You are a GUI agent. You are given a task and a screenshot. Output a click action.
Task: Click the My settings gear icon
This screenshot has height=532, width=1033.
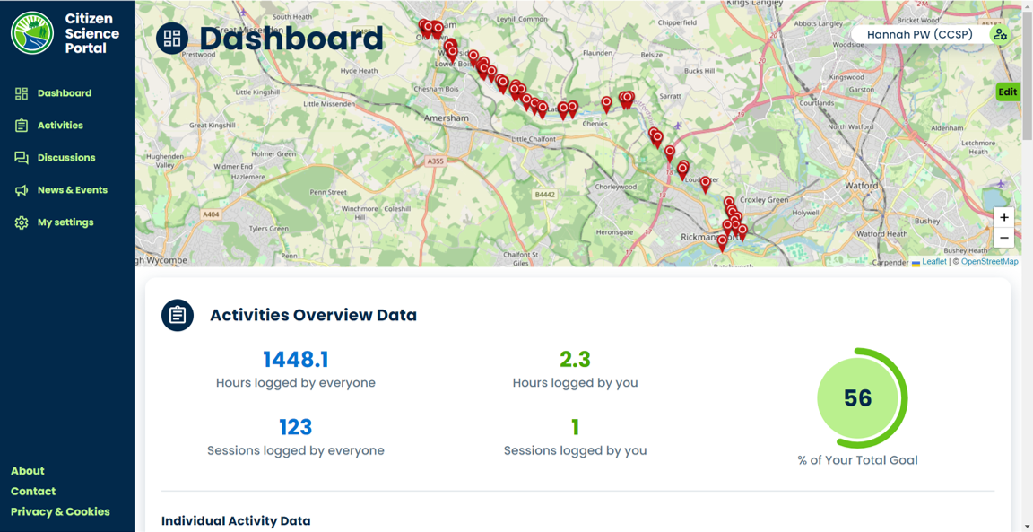(20, 222)
